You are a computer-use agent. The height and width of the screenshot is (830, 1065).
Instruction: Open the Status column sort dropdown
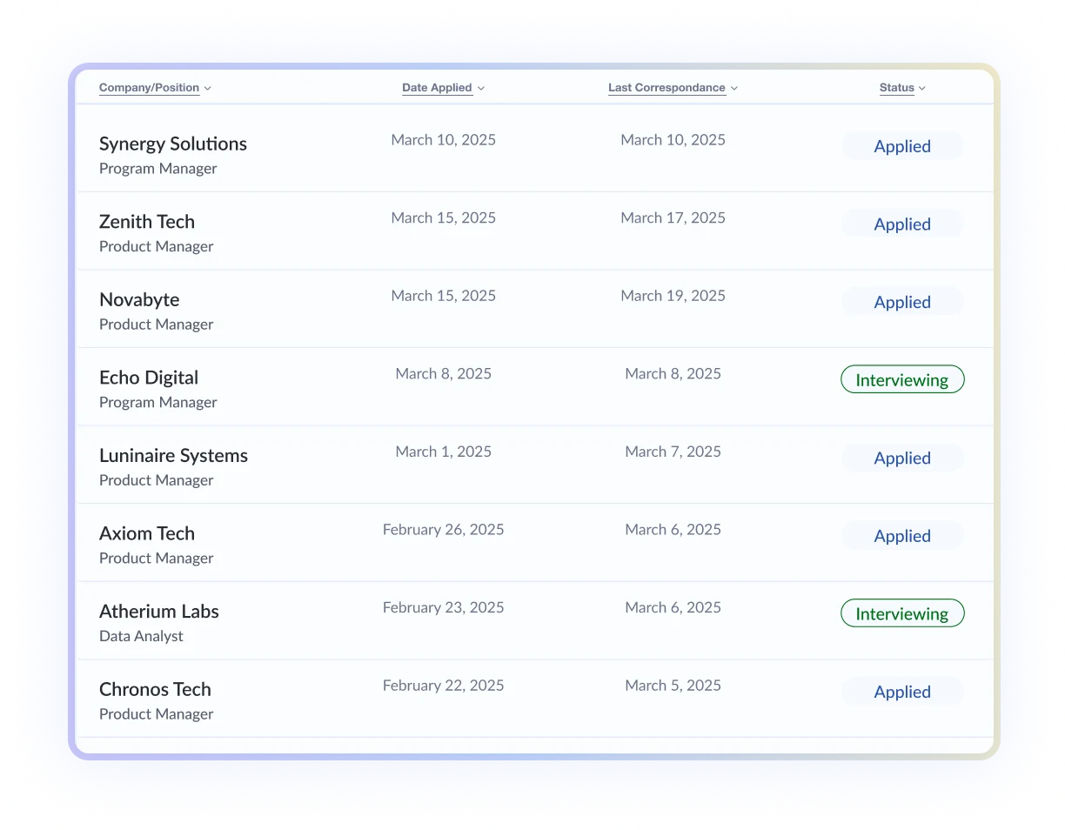(902, 88)
